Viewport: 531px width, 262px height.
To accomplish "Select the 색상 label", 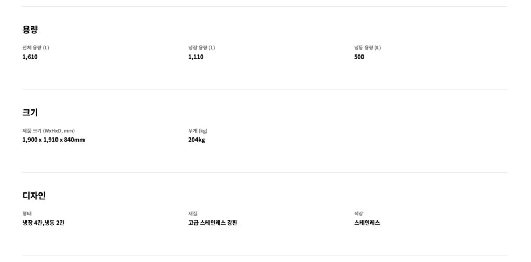I will click(x=359, y=213).
